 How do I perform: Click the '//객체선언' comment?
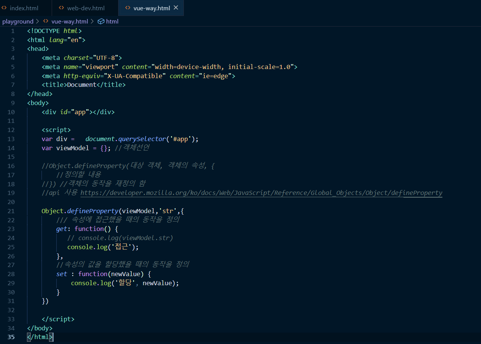(x=132, y=148)
